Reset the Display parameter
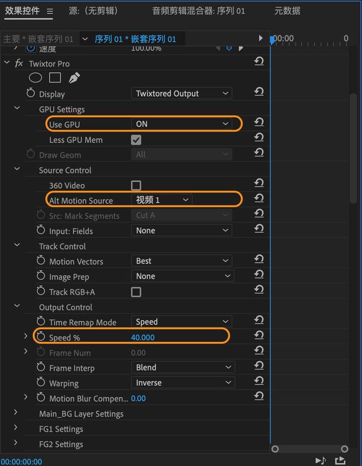This screenshot has width=362, height=466. [x=259, y=92]
